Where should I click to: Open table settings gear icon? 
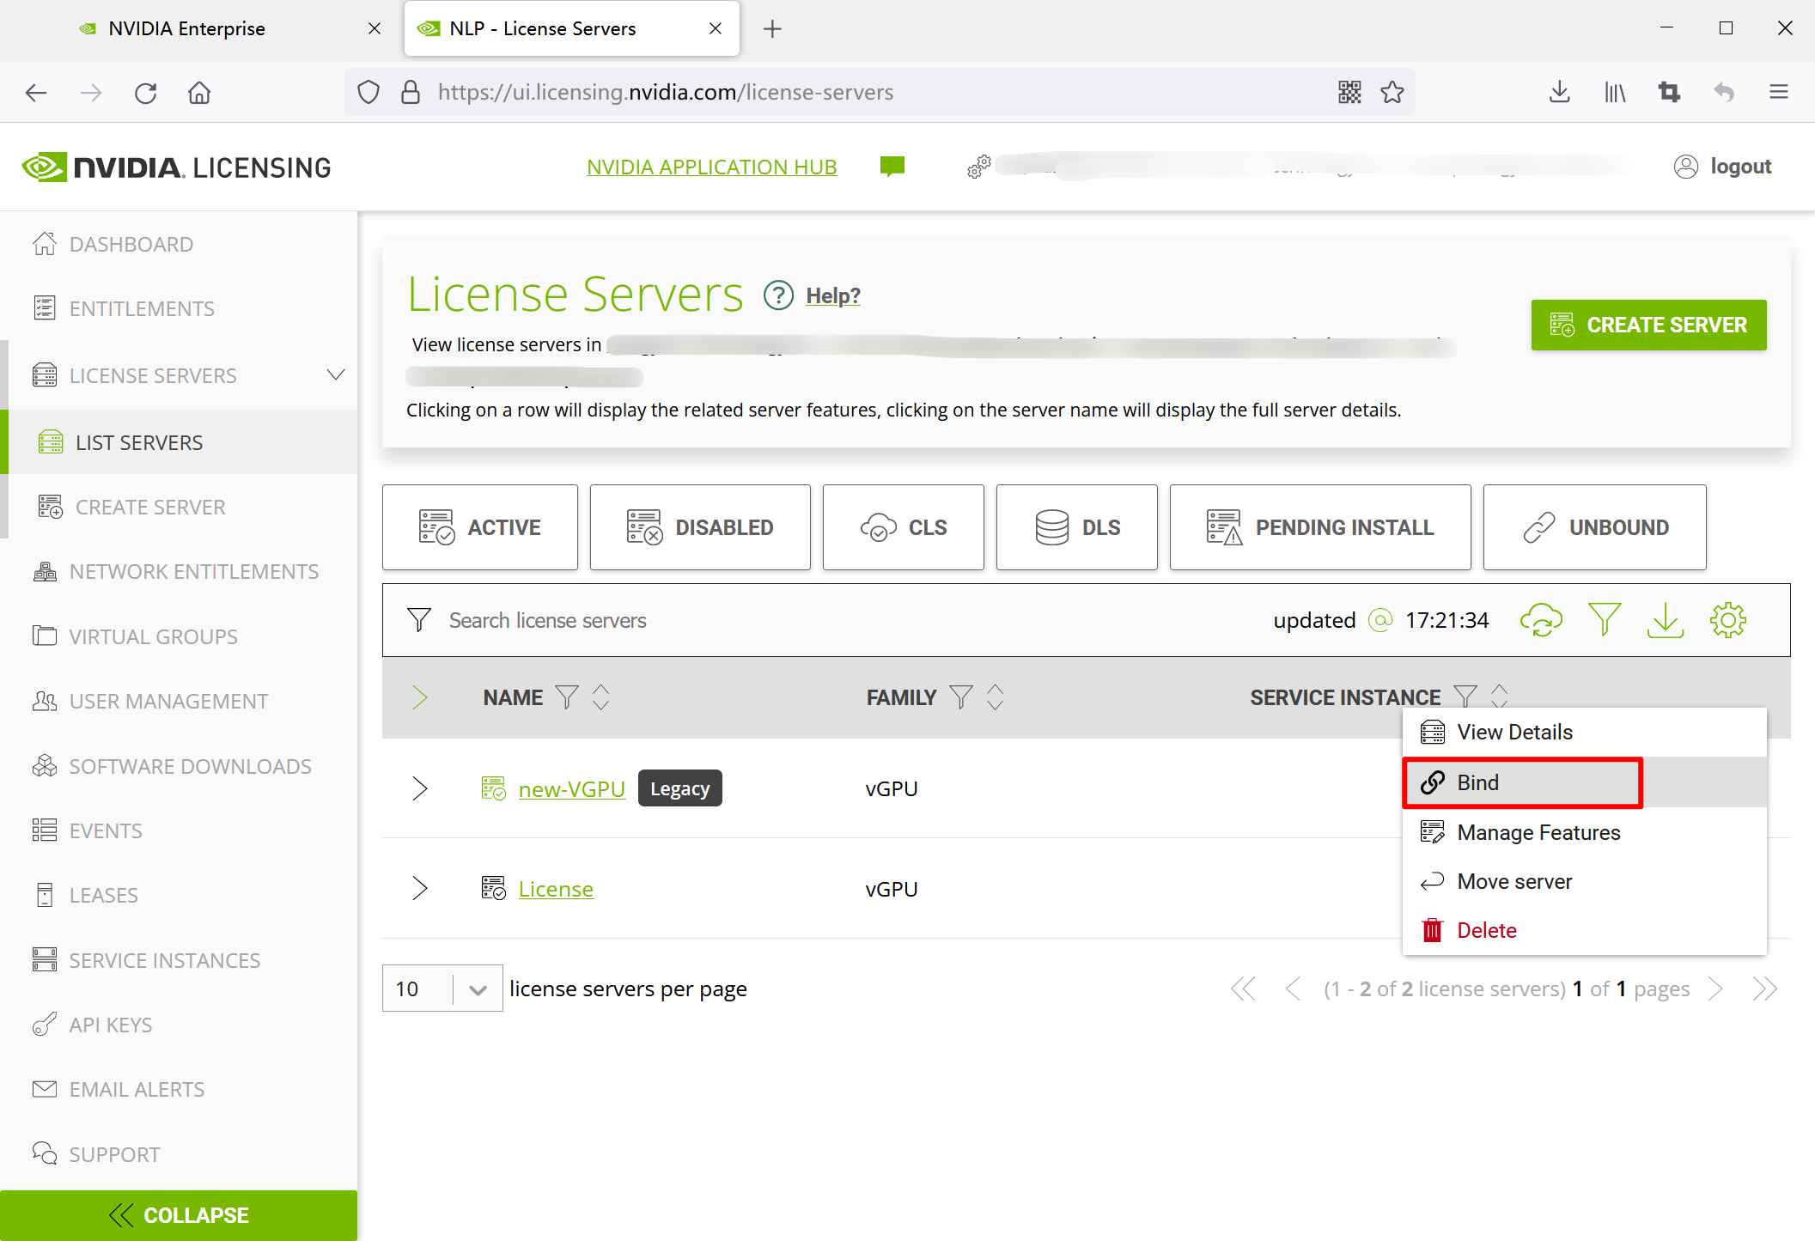pyautogui.click(x=1727, y=620)
